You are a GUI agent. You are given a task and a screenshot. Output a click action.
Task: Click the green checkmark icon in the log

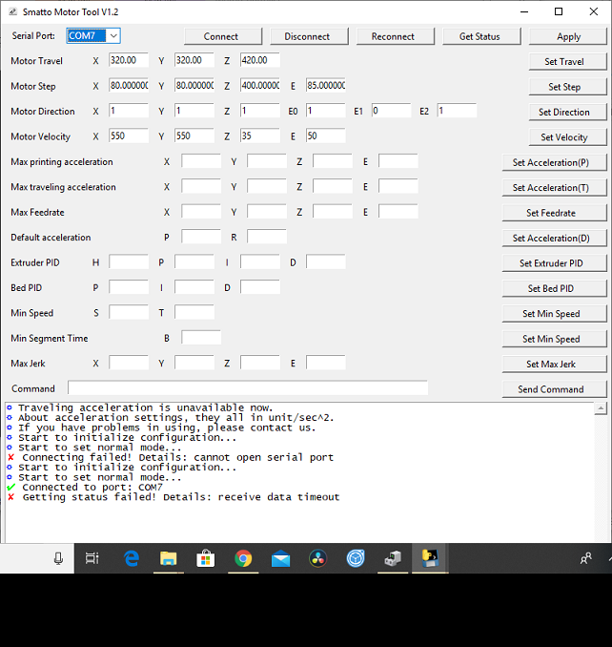(x=11, y=488)
